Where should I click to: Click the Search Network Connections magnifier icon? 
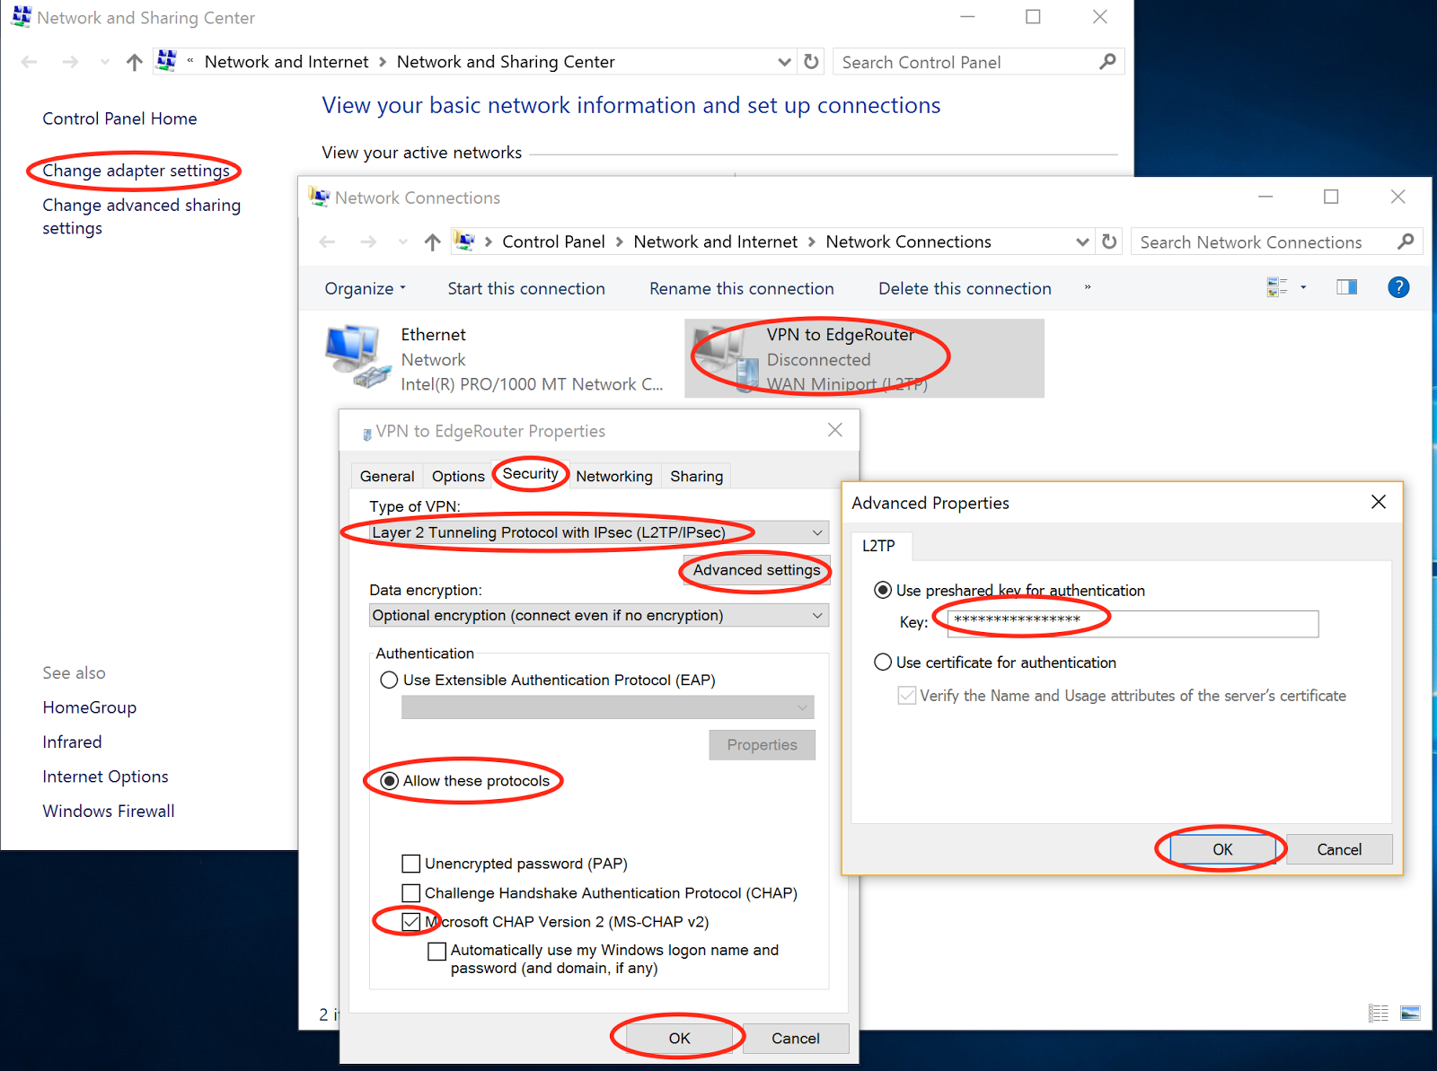1406,241
